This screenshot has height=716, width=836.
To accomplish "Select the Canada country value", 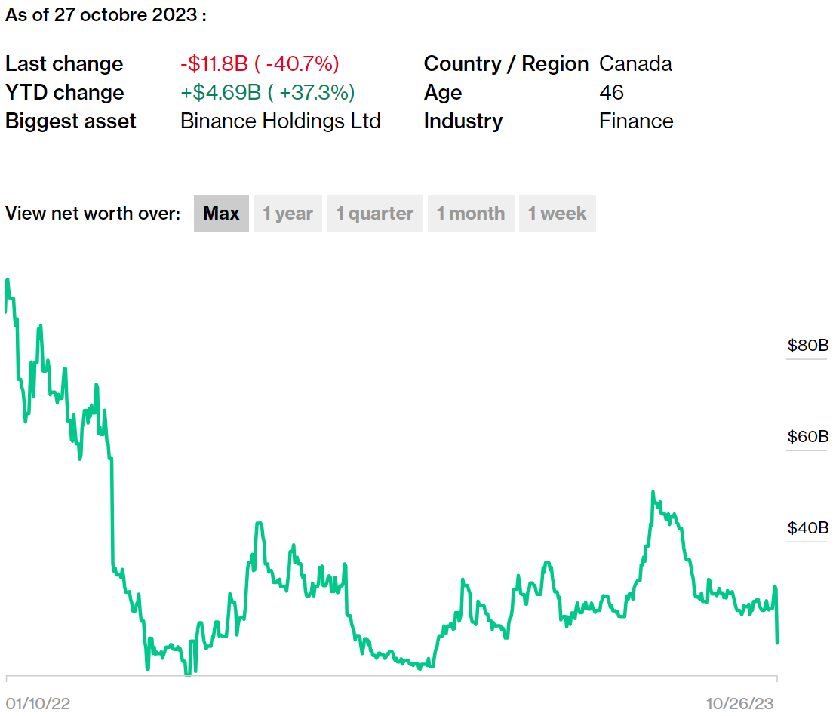I will tap(635, 63).
